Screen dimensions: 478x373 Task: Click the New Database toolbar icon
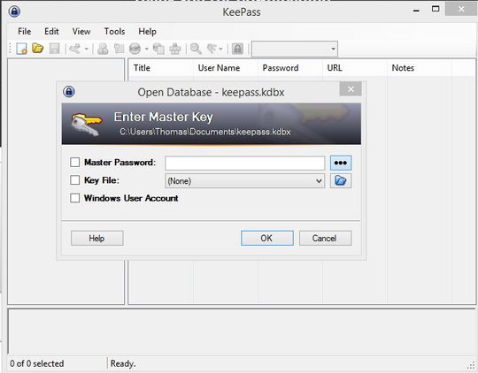pyautogui.click(x=22, y=49)
